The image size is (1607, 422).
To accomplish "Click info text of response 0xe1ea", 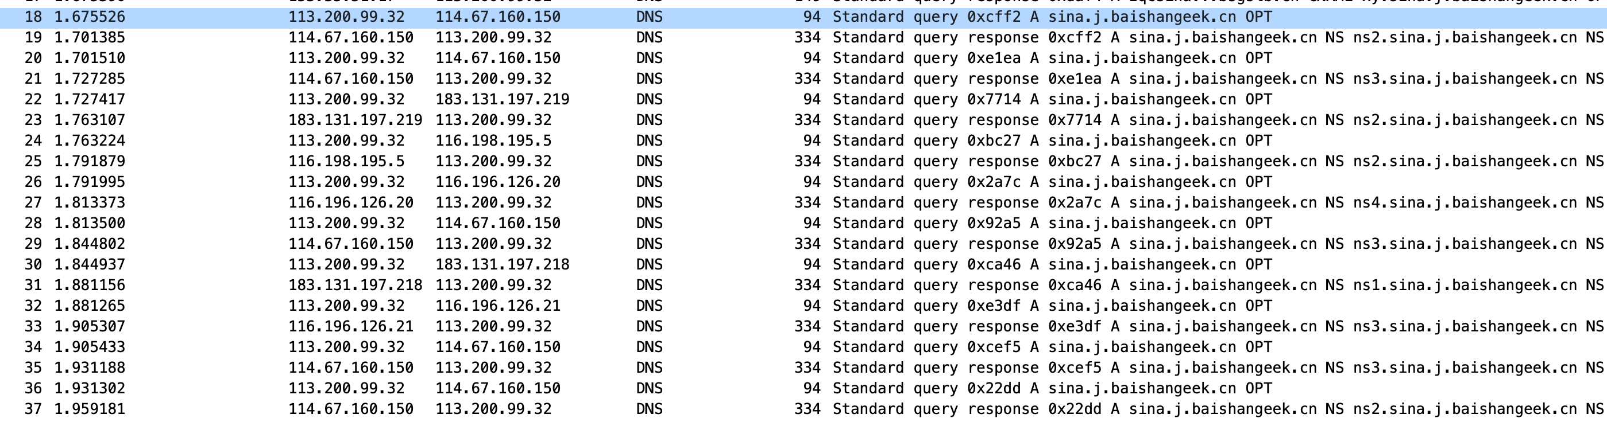I will [x=1219, y=79].
